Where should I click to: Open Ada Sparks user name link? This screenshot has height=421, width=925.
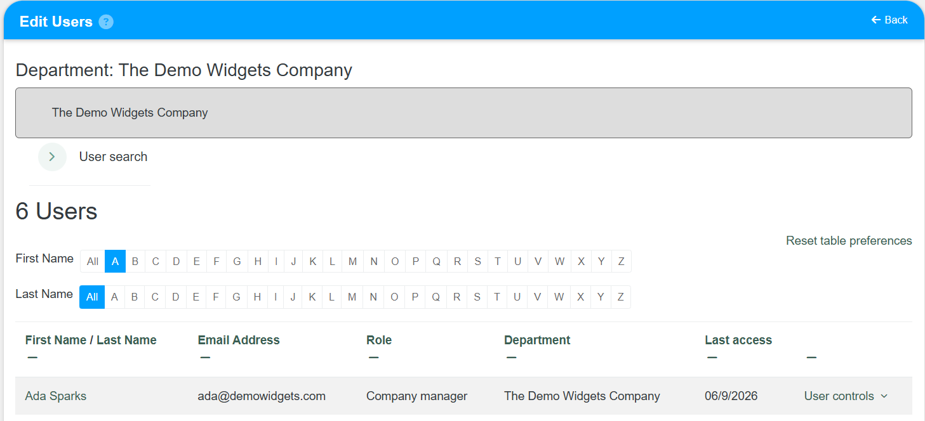(56, 396)
